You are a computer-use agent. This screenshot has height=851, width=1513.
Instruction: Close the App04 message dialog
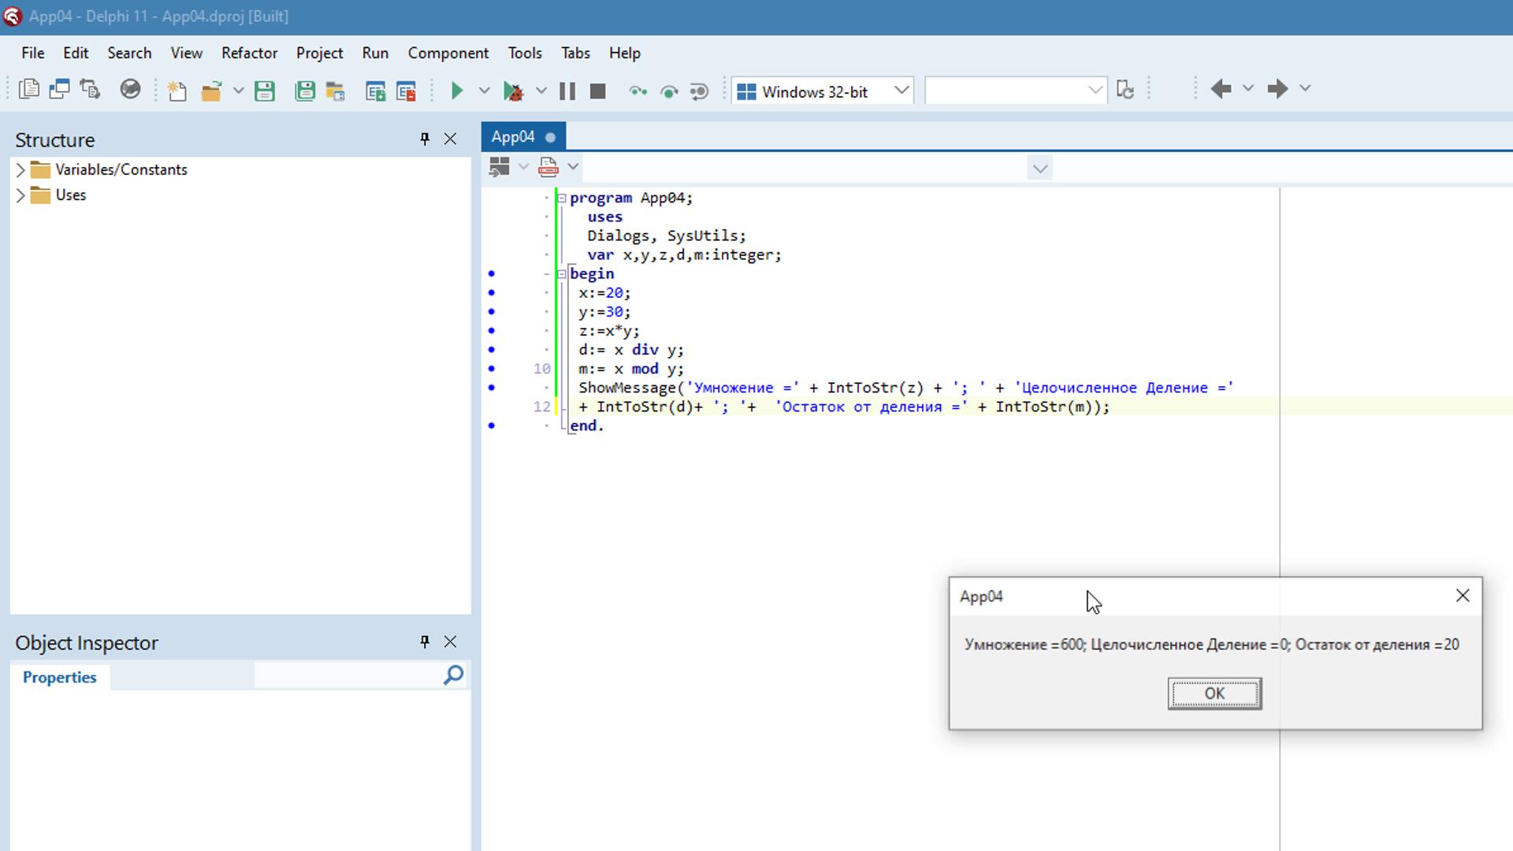point(1463,596)
